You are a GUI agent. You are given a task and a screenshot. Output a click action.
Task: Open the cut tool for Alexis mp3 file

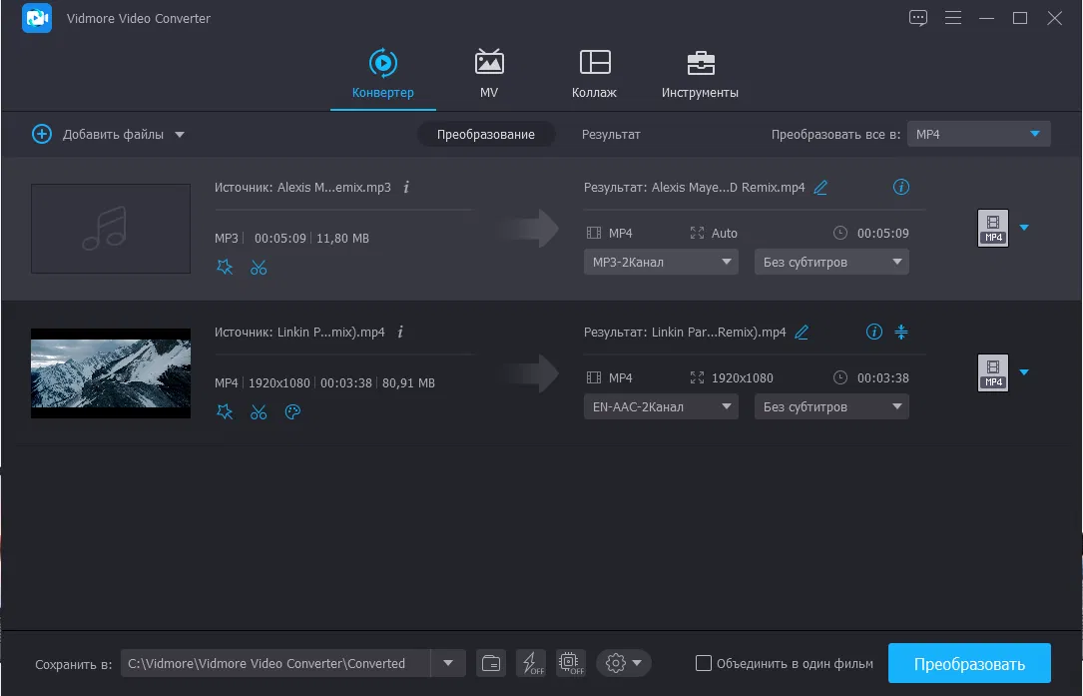(x=259, y=268)
